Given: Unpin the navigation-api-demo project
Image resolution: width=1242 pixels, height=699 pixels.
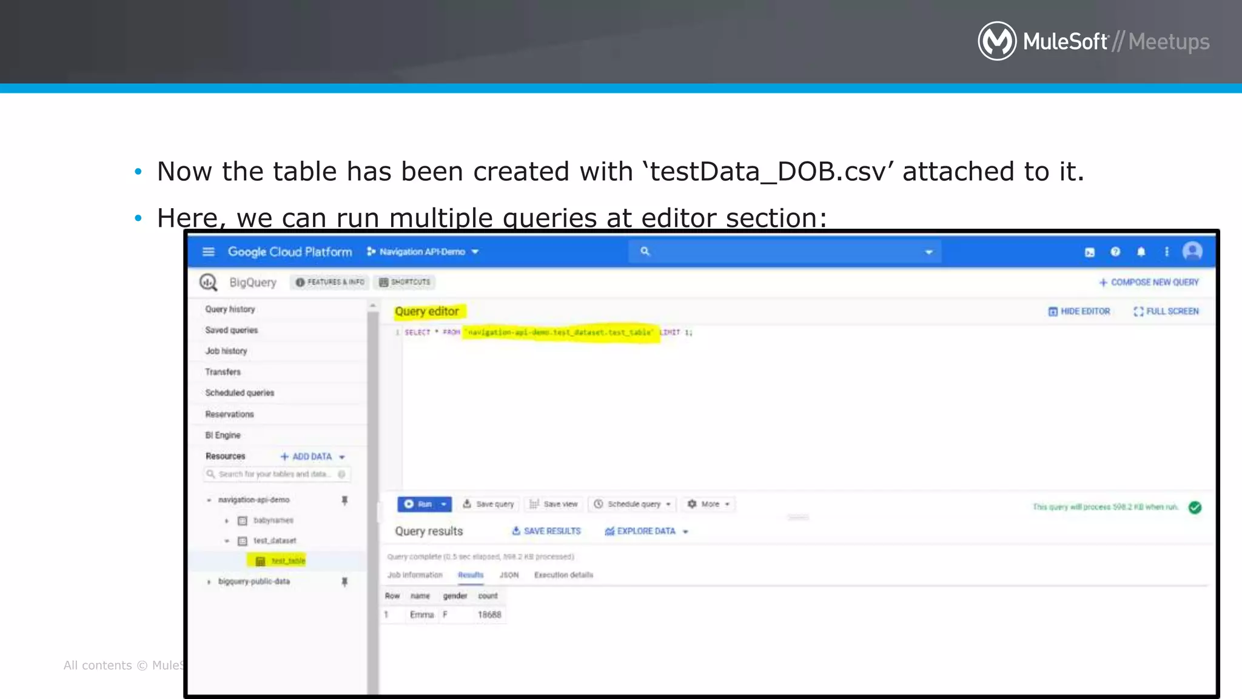Looking at the screenshot, I should point(344,500).
